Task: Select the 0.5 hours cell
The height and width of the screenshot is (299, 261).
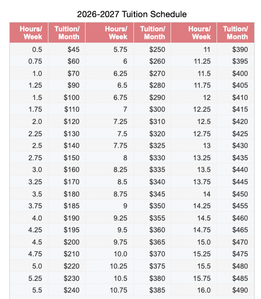Action: (29, 50)
